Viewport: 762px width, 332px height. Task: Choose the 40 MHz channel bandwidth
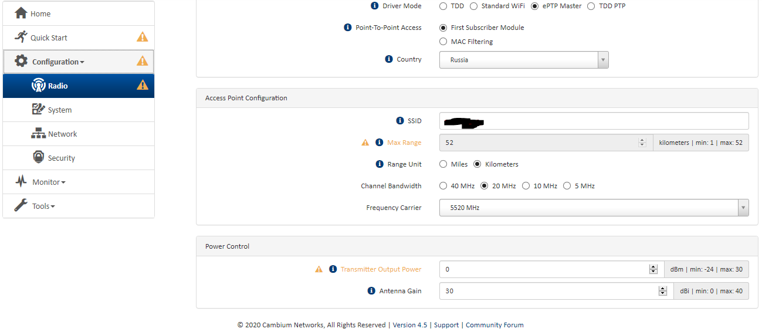443,186
